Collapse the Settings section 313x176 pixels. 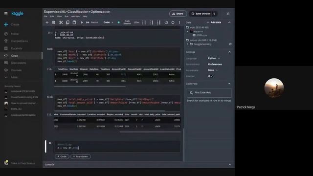coord(229,52)
